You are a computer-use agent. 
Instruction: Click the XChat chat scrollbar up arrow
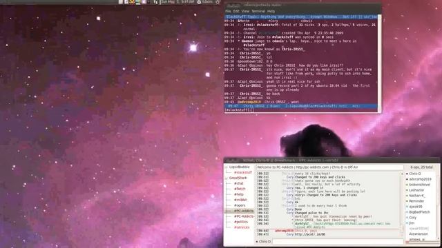(x=402, y=174)
